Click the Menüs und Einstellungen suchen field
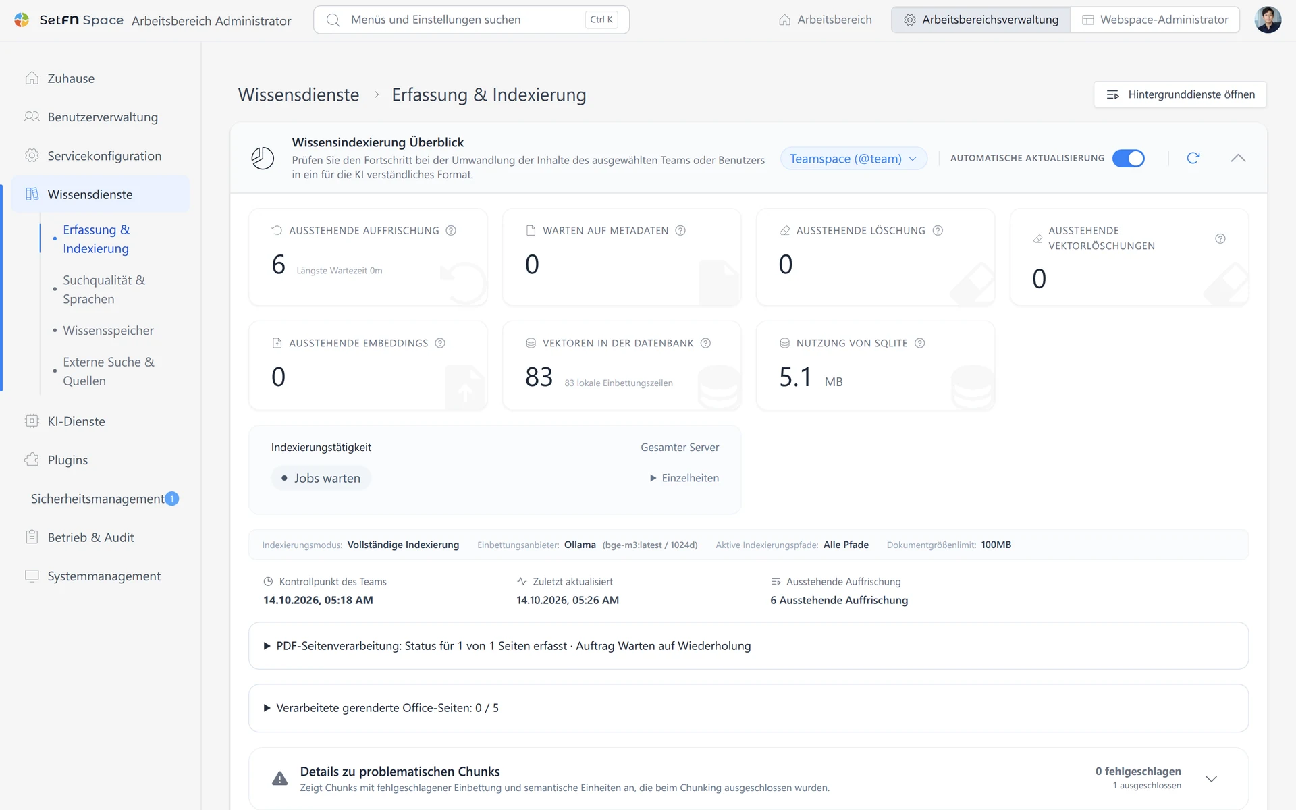The width and height of the screenshot is (1296, 810). [x=471, y=20]
